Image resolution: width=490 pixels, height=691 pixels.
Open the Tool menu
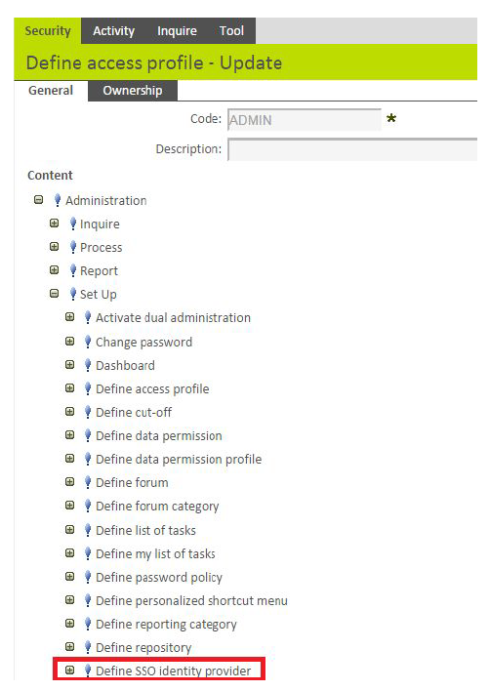[x=231, y=31]
